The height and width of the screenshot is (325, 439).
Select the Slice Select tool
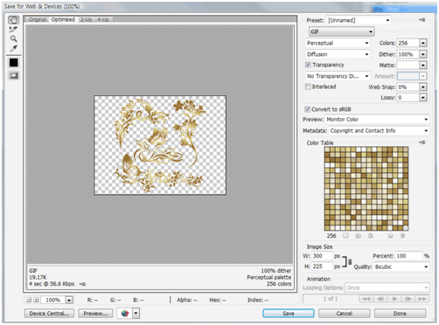click(x=13, y=29)
